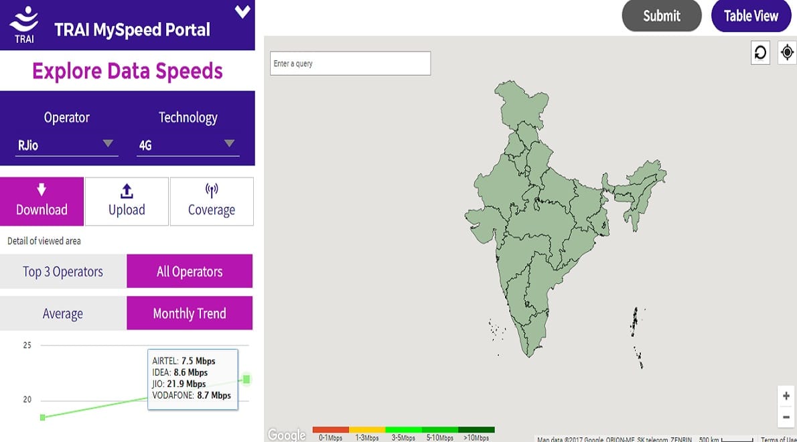The height and width of the screenshot is (442, 797).
Task: Click the coverage antenna icon
Action: pos(212,190)
